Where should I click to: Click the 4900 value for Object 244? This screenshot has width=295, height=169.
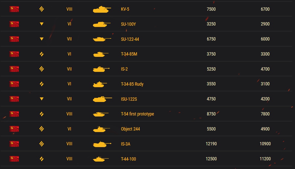tap(265, 129)
